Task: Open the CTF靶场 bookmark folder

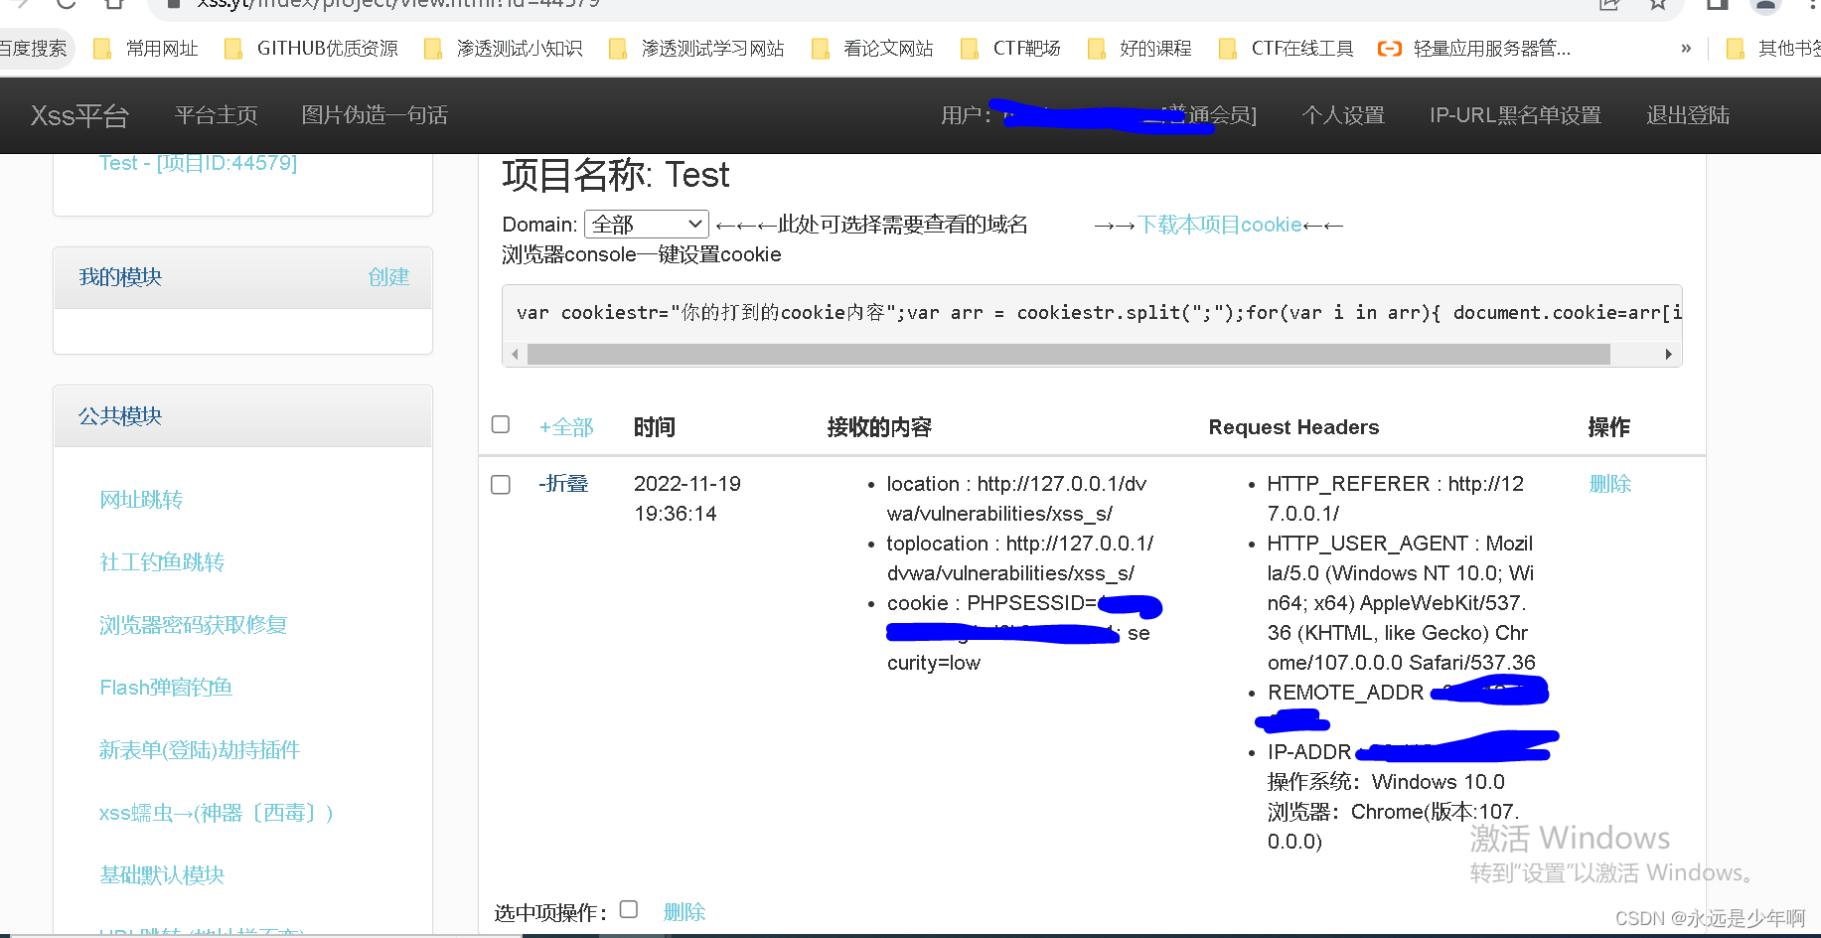Action: pyautogui.click(x=1010, y=49)
